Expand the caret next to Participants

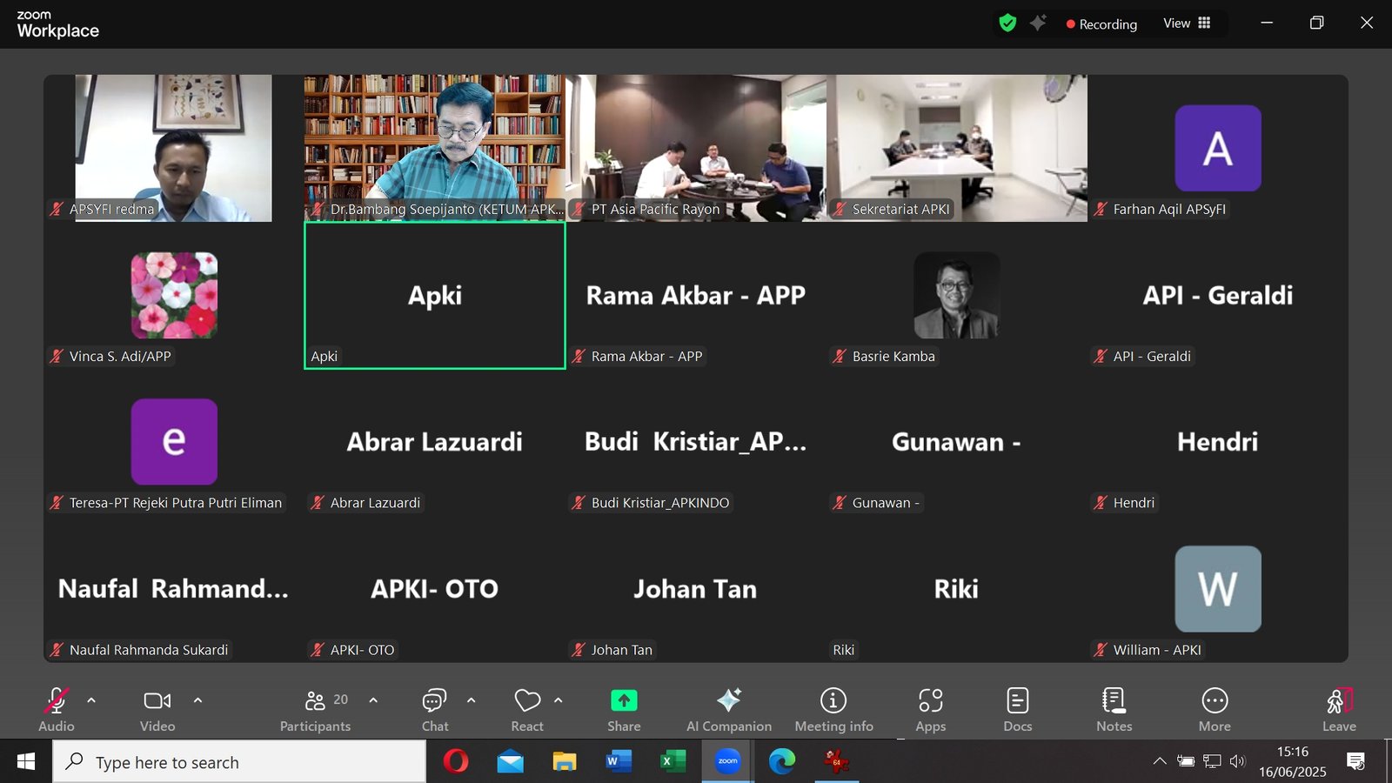pyautogui.click(x=373, y=700)
